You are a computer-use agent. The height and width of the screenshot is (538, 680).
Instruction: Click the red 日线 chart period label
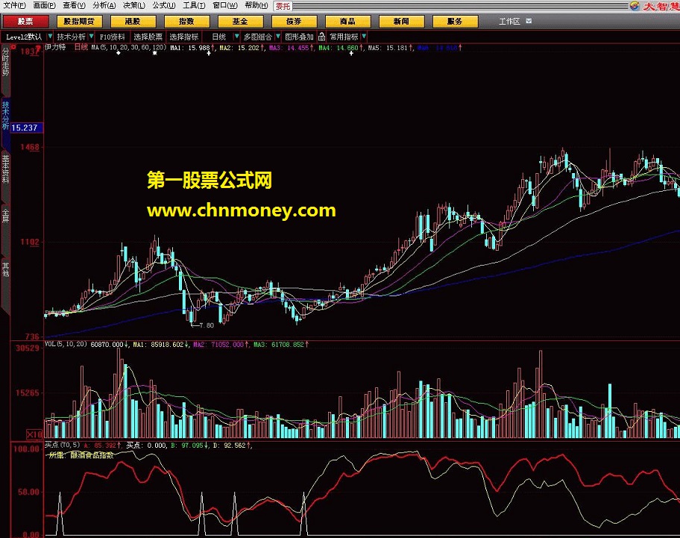(x=81, y=47)
